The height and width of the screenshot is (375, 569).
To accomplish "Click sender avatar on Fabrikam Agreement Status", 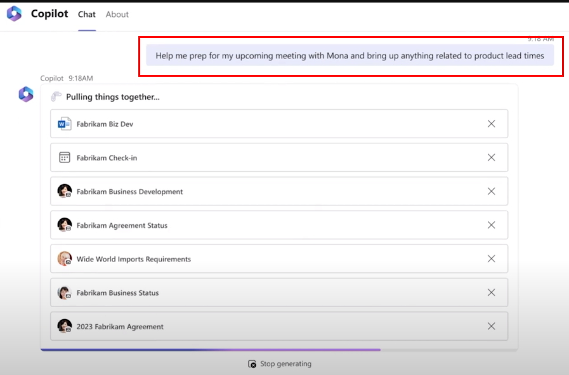I will (64, 225).
